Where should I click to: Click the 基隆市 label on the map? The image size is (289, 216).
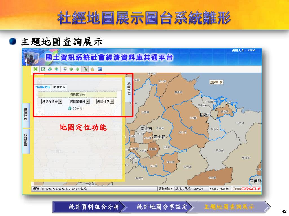point(205,115)
